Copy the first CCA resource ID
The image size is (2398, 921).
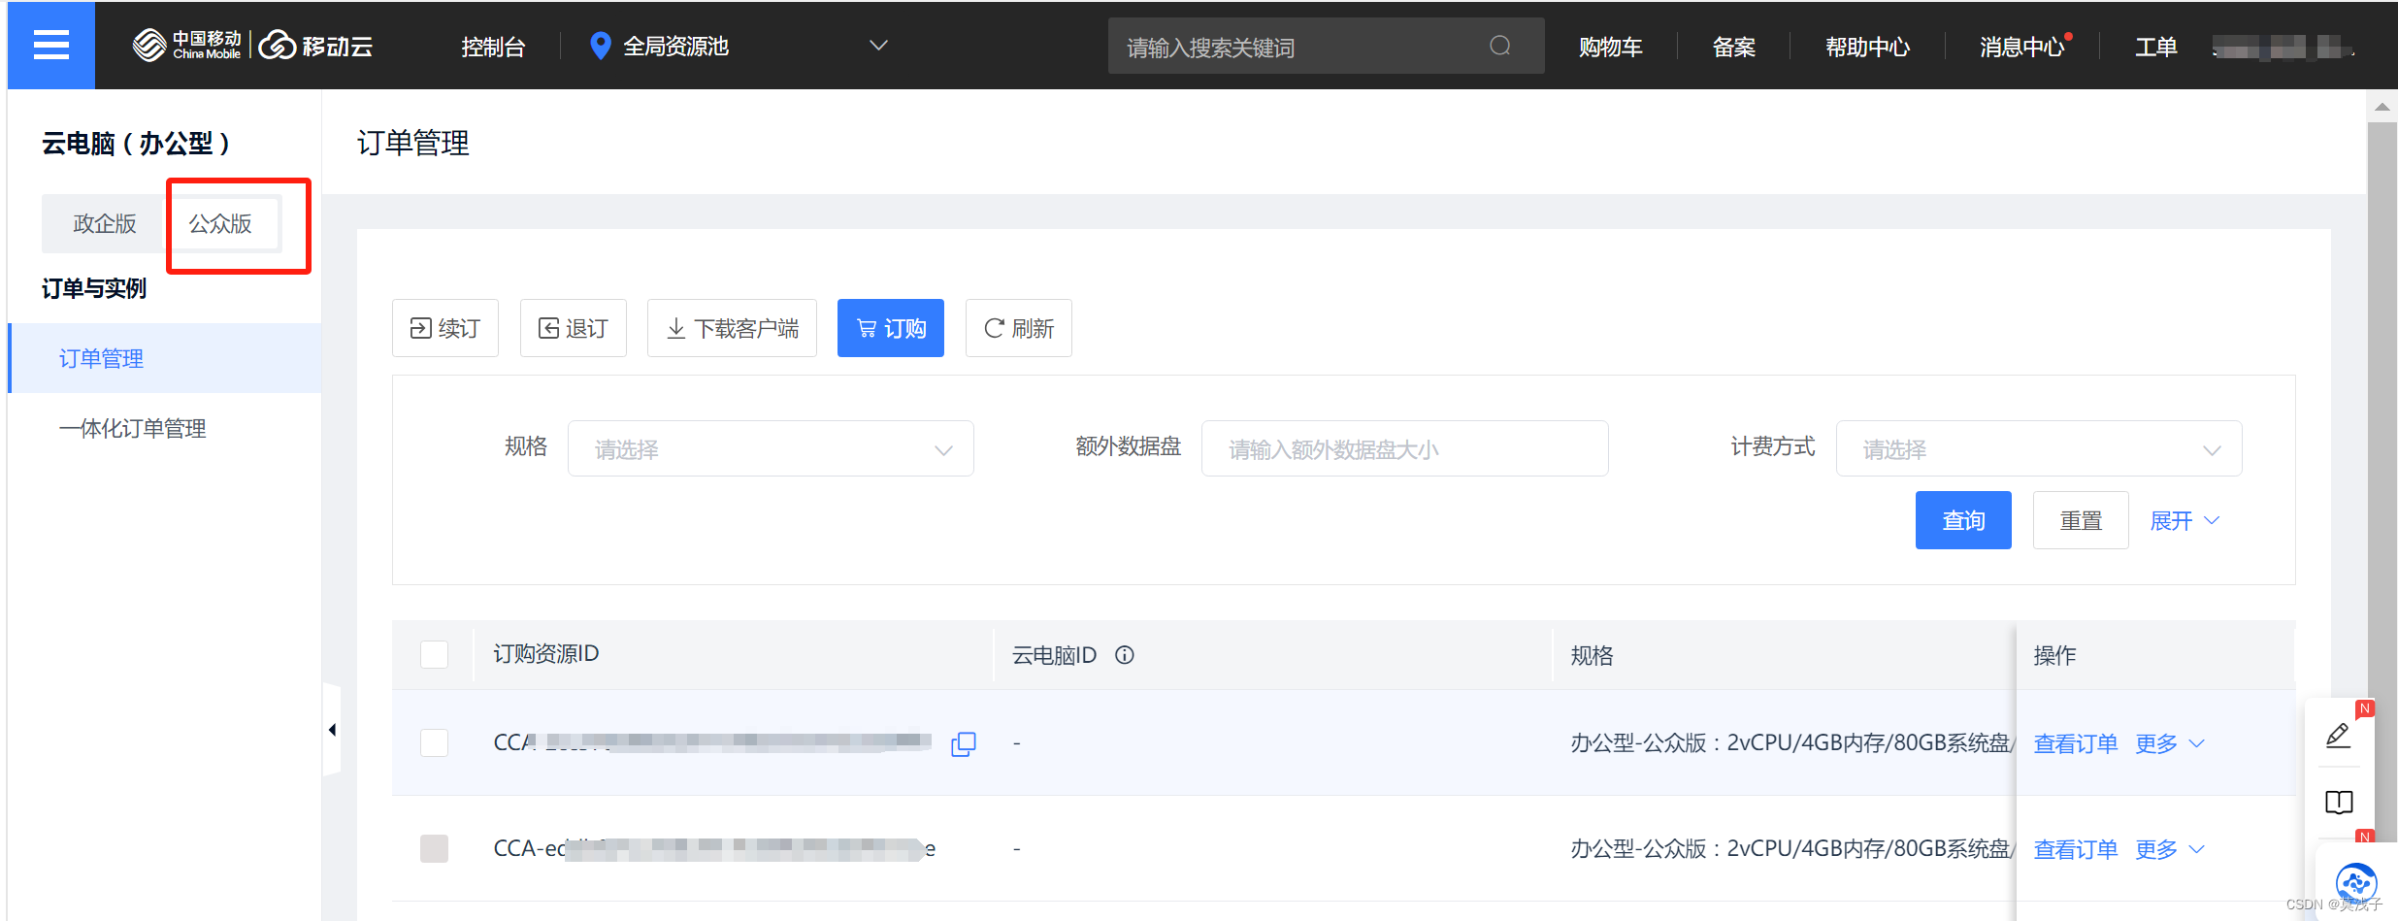(x=964, y=743)
